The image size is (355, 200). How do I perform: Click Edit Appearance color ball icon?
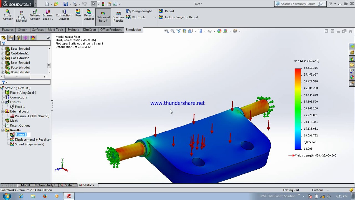pos(219,31)
